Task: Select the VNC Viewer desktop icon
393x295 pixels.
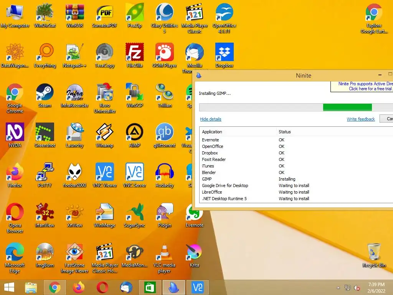Action: pyautogui.click(x=104, y=175)
